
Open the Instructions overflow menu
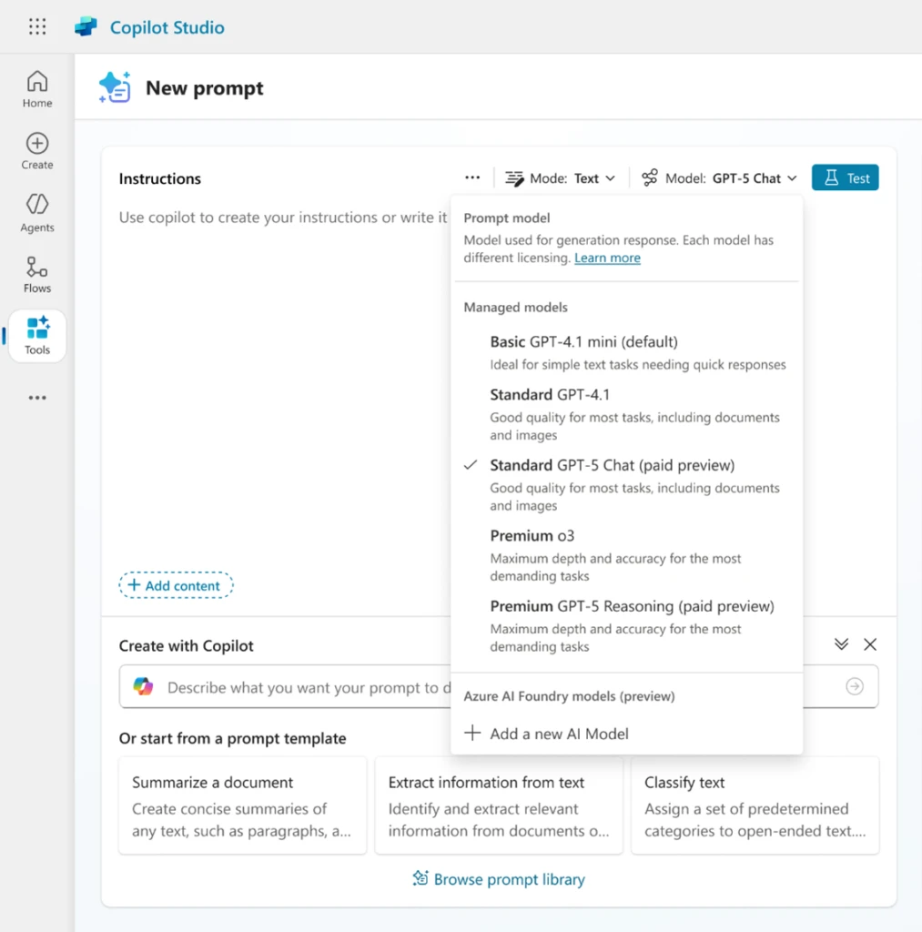[x=472, y=177]
